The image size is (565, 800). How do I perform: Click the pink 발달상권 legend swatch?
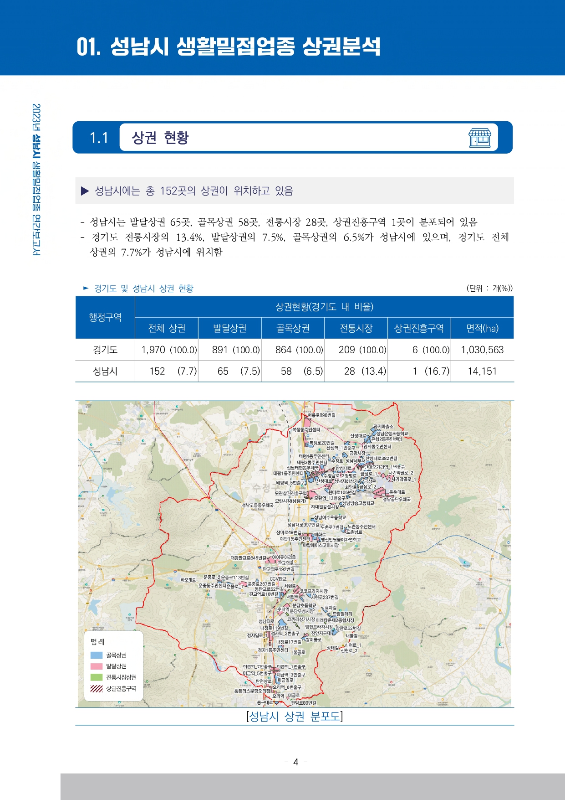pos(97,666)
